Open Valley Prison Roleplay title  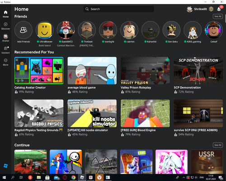136,87
